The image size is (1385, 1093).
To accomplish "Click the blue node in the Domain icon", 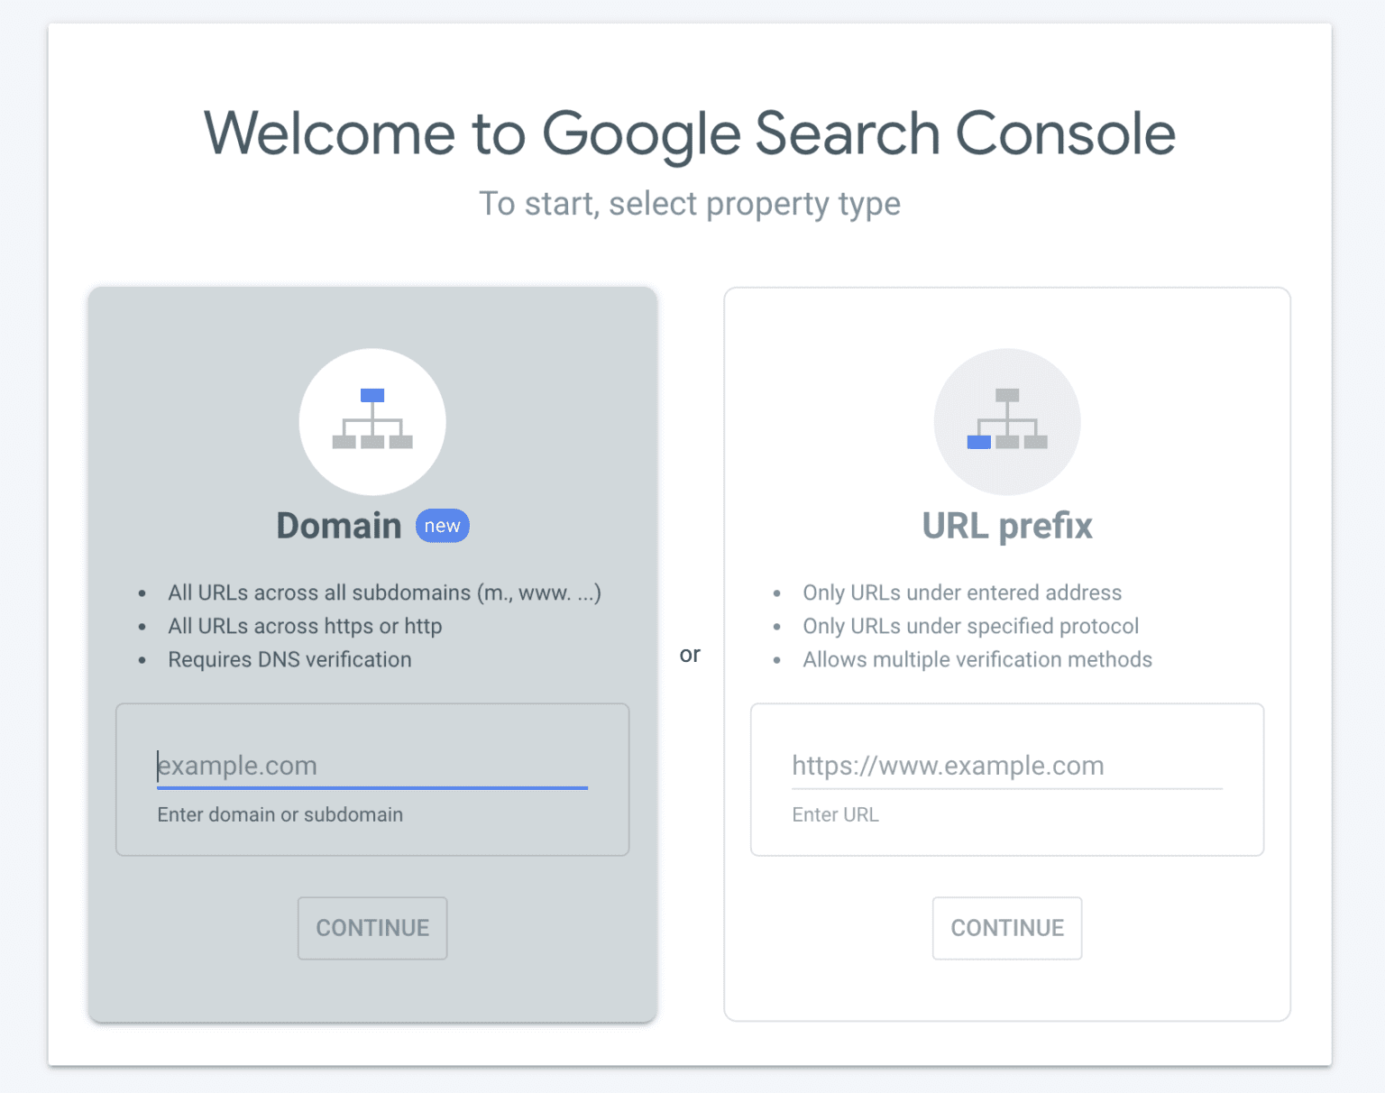I will coord(371,394).
